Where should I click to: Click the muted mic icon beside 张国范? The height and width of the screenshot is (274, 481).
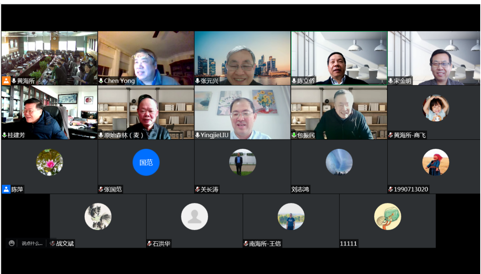pos(101,189)
